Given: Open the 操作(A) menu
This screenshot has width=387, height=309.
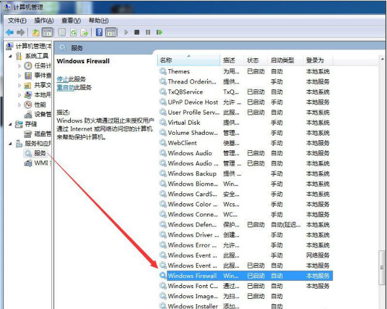Looking at the screenshot, I should tap(43, 20).
